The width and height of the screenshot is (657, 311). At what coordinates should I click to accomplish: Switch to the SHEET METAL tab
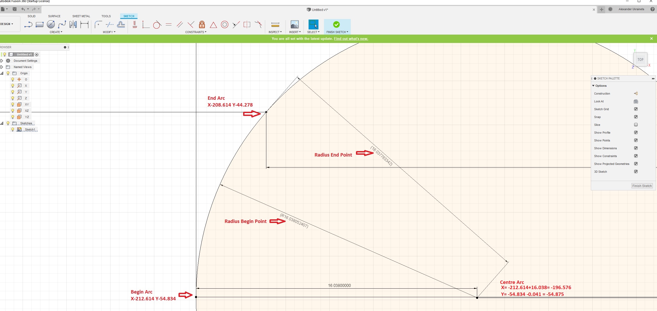[81, 16]
